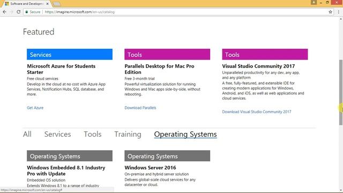Screen dimensions: 343x193
Task: Select the Services category filter
Action: point(57,134)
